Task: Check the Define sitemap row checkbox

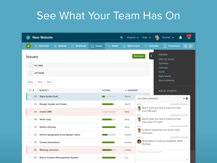Action: [x=30, y=127]
